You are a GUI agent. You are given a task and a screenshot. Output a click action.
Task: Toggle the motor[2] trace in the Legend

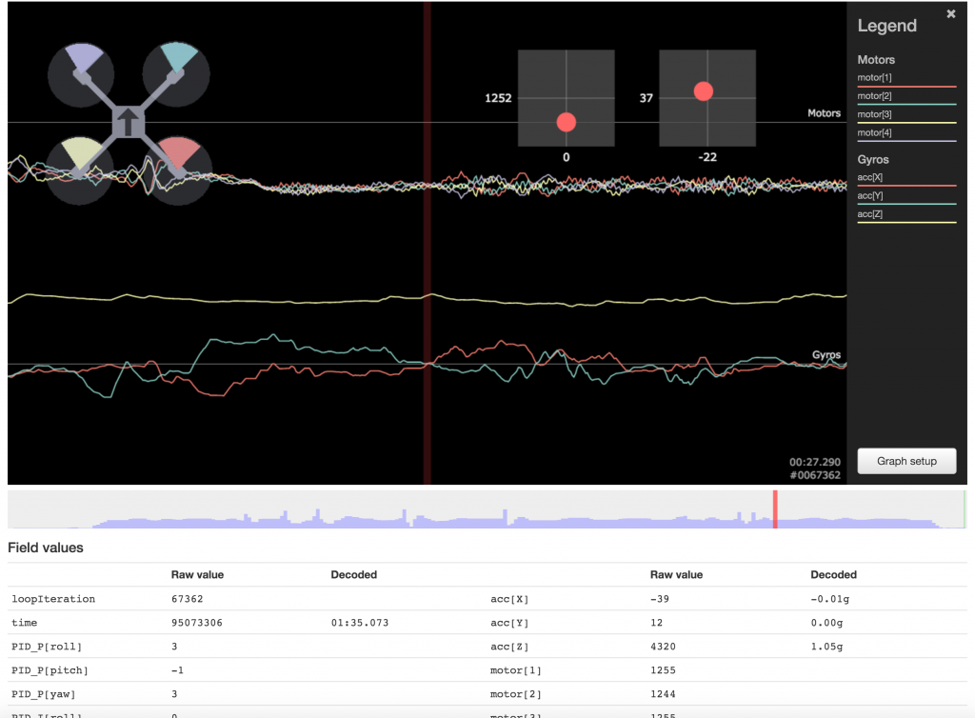click(x=874, y=96)
